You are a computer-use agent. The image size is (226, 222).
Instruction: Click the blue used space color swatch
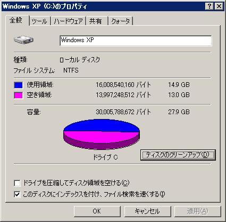coord(18,85)
